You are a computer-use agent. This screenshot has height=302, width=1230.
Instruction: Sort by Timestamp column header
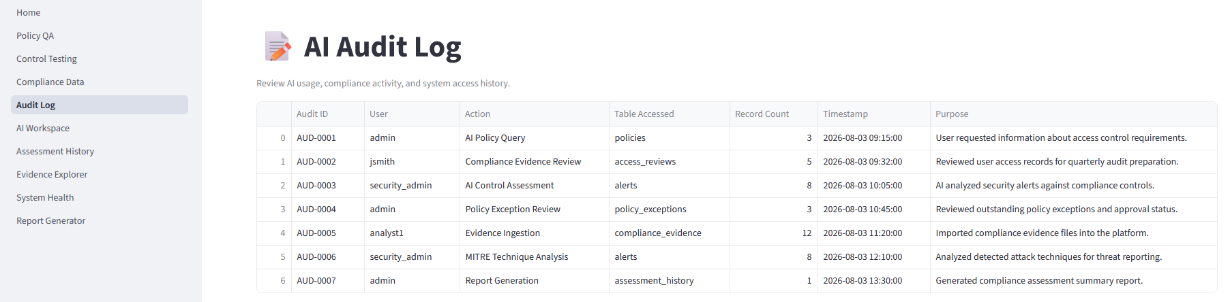pyautogui.click(x=874, y=114)
